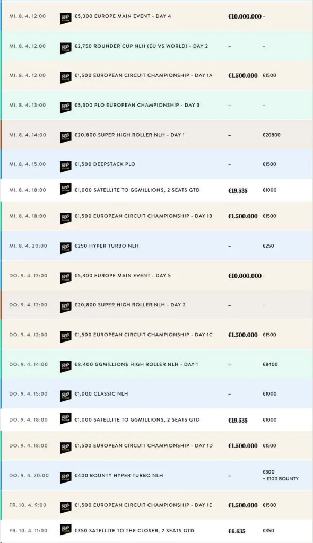313x543 pixels.
Task: Click King's logo beside PLO European Championship Day 3
Action: pyautogui.click(x=65, y=107)
